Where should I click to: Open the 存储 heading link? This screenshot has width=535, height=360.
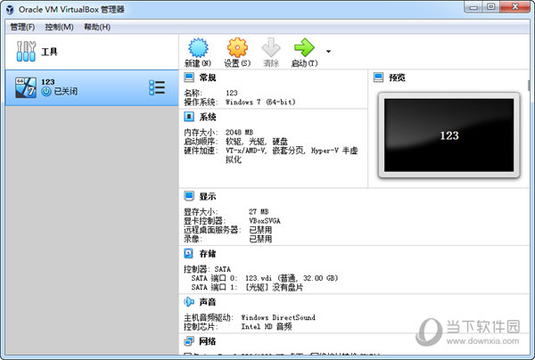pyautogui.click(x=208, y=254)
